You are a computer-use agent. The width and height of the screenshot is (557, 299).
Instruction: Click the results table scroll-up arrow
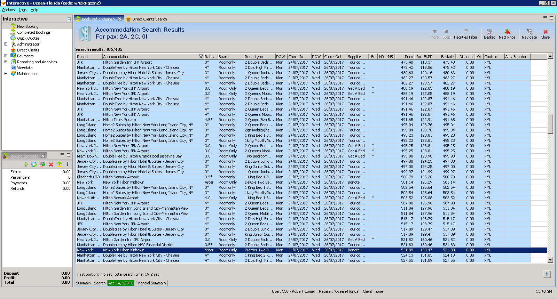(550, 56)
